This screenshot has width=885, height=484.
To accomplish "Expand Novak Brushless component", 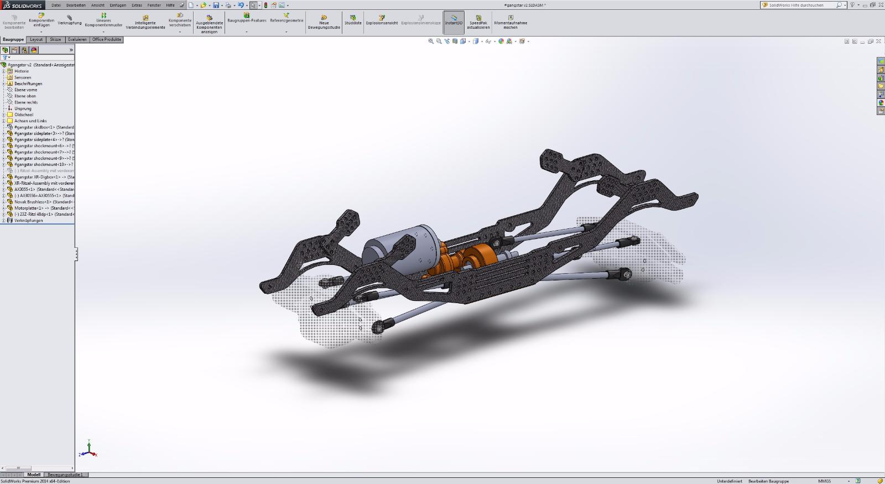I will click(x=4, y=202).
